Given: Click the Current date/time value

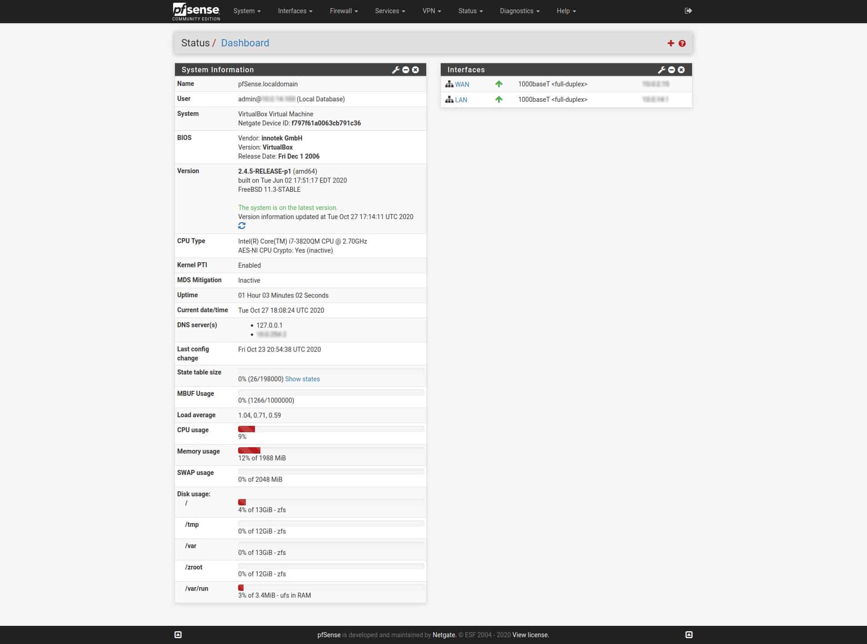Looking at the screenshot, I should [x=281, y=310].
